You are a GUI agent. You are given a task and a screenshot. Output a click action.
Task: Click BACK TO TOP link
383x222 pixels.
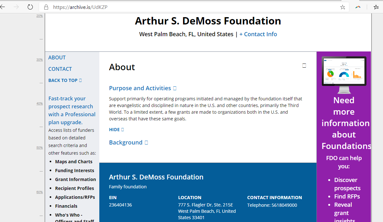pos(65,80)
